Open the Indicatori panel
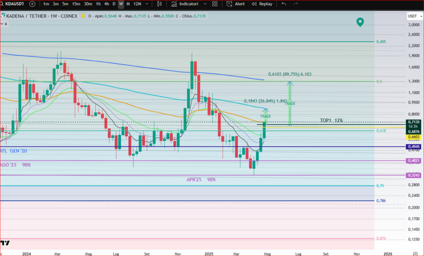The width and height of the screenshot is (424, 256). [185, 4]
